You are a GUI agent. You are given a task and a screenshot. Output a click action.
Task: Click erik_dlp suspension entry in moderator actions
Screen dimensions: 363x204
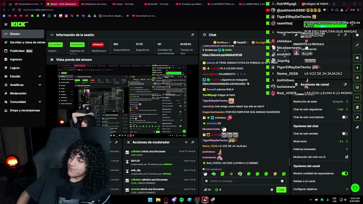point(161,172)
